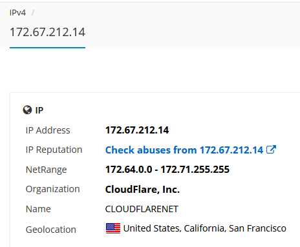
Task: Open the IPv4 breadcrumb link
Action: tap(17, 13)
